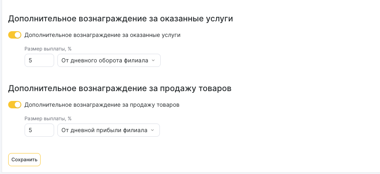380x174 pixels.
Task: Open the "От дневной прибыли филиала" dropdown
Action: [x=108, y=130]
